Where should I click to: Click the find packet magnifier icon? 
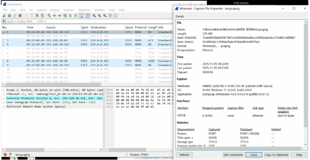pyautogui.click(x=49, y=16)
